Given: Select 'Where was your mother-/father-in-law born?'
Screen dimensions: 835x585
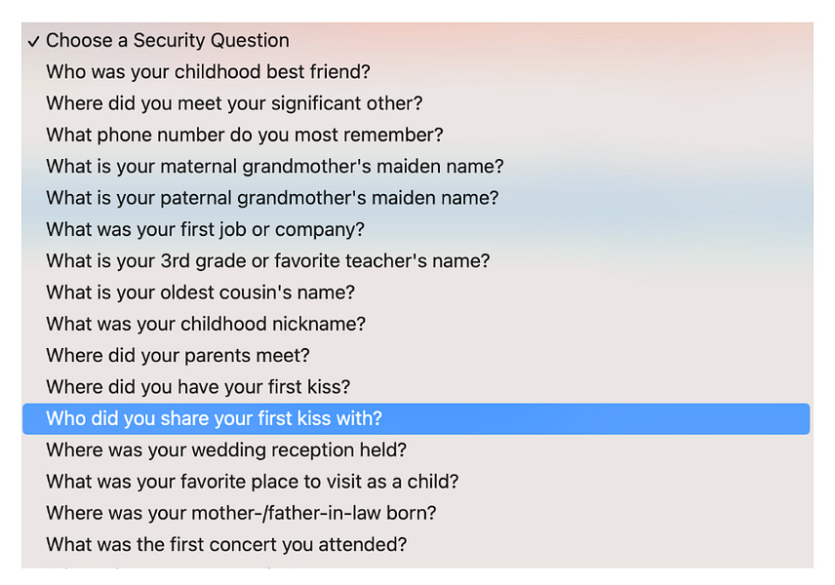Looking at the screenshot, I should tap(417, 513).
